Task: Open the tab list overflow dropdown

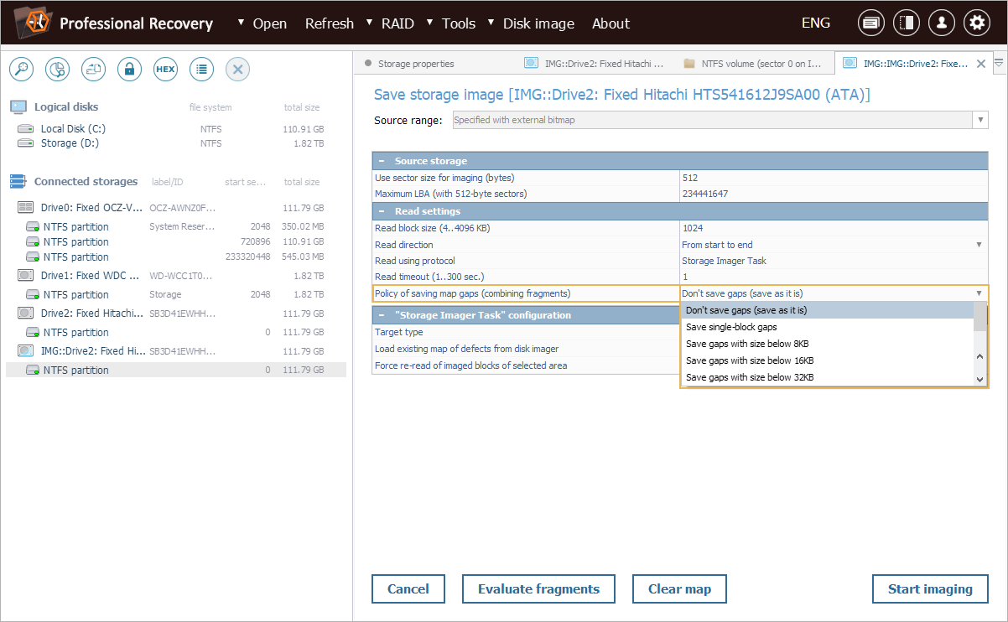Action: click(x=998, y=63)
